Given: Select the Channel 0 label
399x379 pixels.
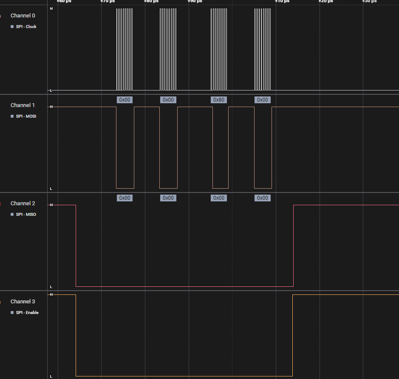Looking at the screenshot, I should (x=23, y=16).
